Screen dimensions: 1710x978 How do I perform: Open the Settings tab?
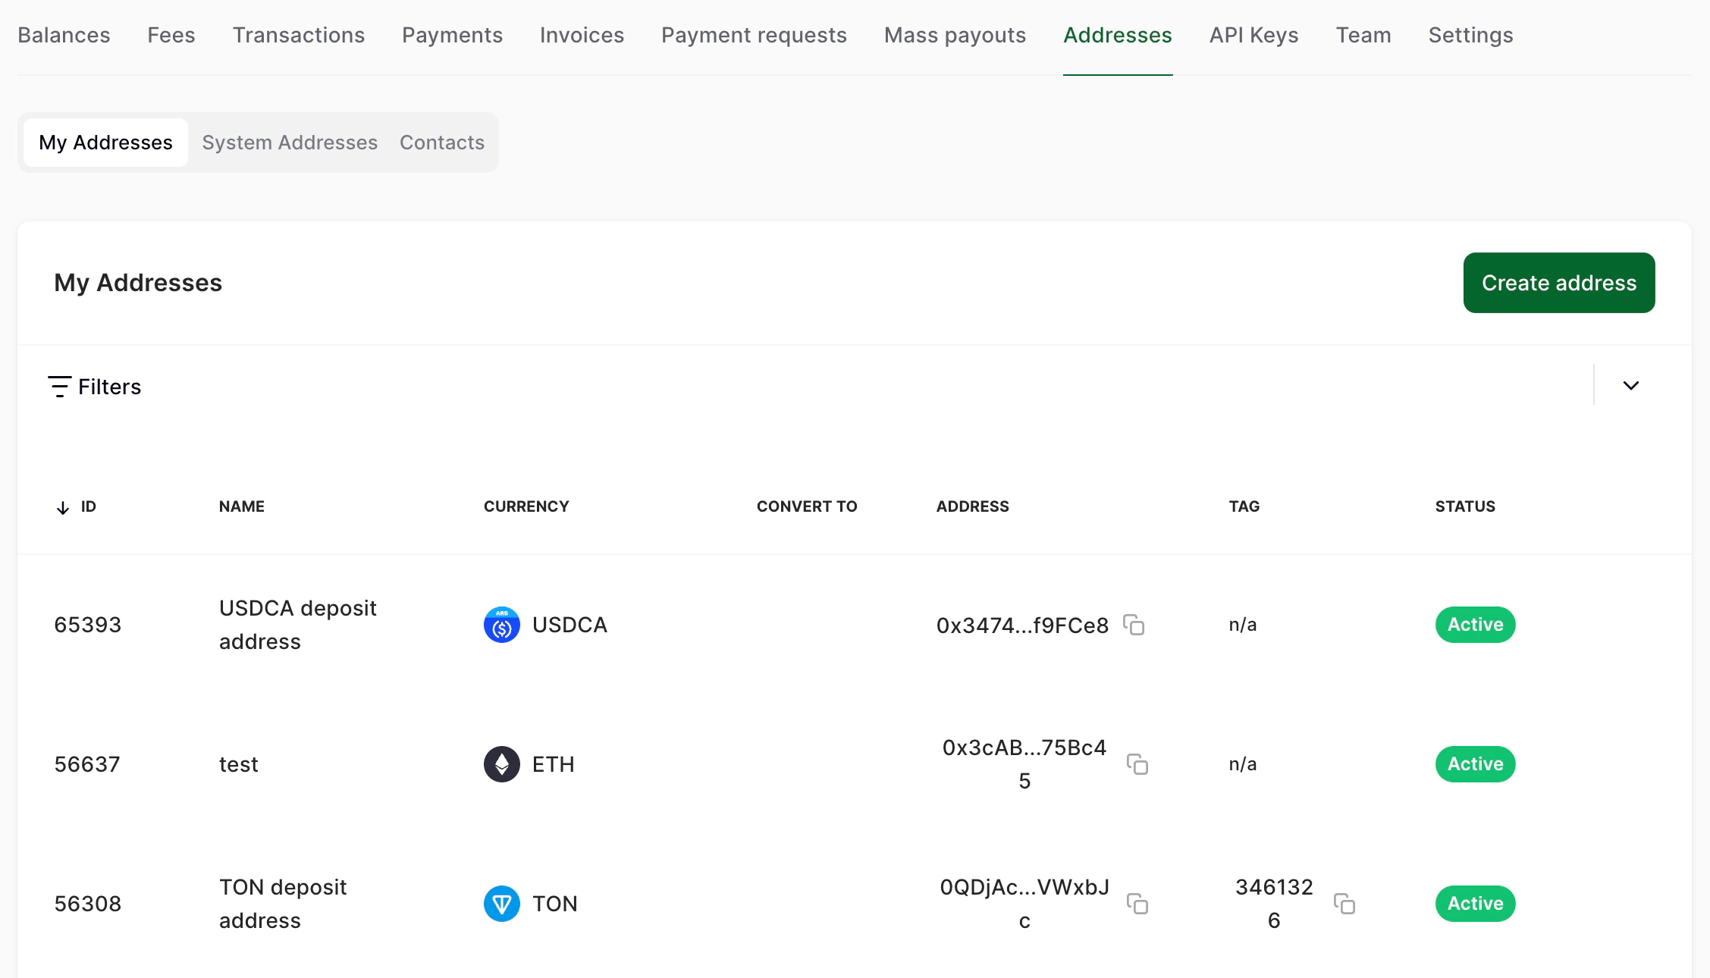[1470, 35]
